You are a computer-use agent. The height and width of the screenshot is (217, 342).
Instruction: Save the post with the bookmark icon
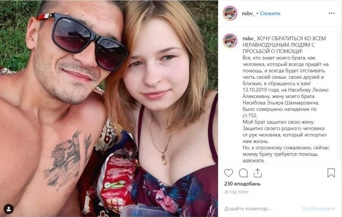(331, 173)
